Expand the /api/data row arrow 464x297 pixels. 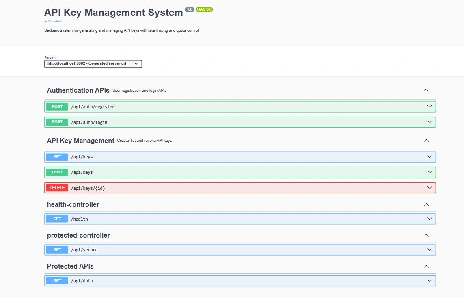point(429,281)
